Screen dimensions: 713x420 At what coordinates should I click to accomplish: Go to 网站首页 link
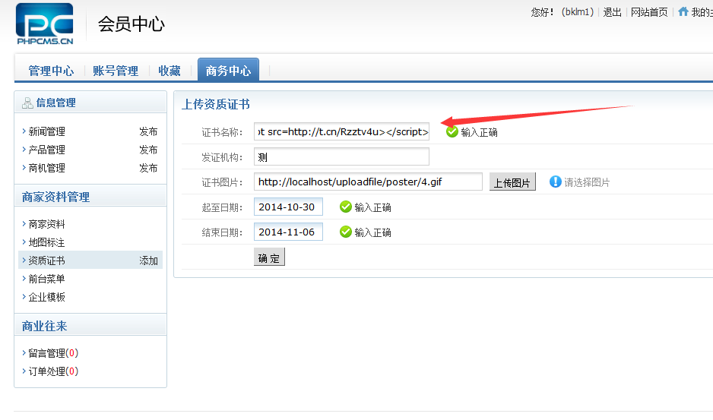(649, 12)
